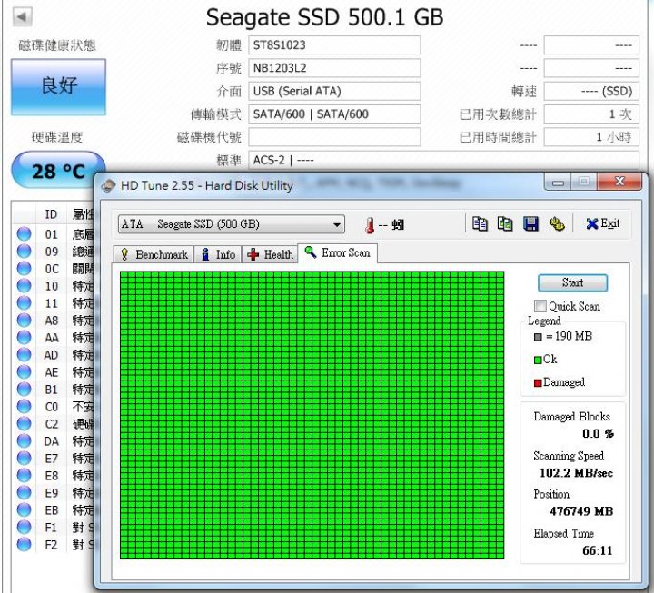Click the ACS-2 standard field
Image resolution: width=654 pixels, height=593 pixels.
pos(444,161)
